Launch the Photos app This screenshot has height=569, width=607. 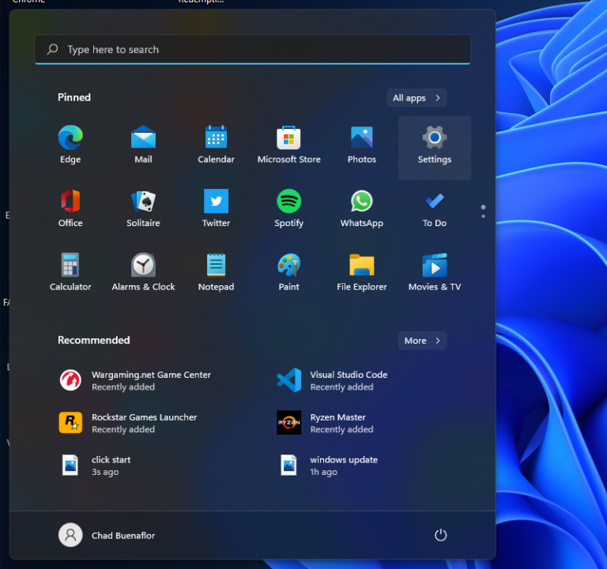(x=361, y=145)
